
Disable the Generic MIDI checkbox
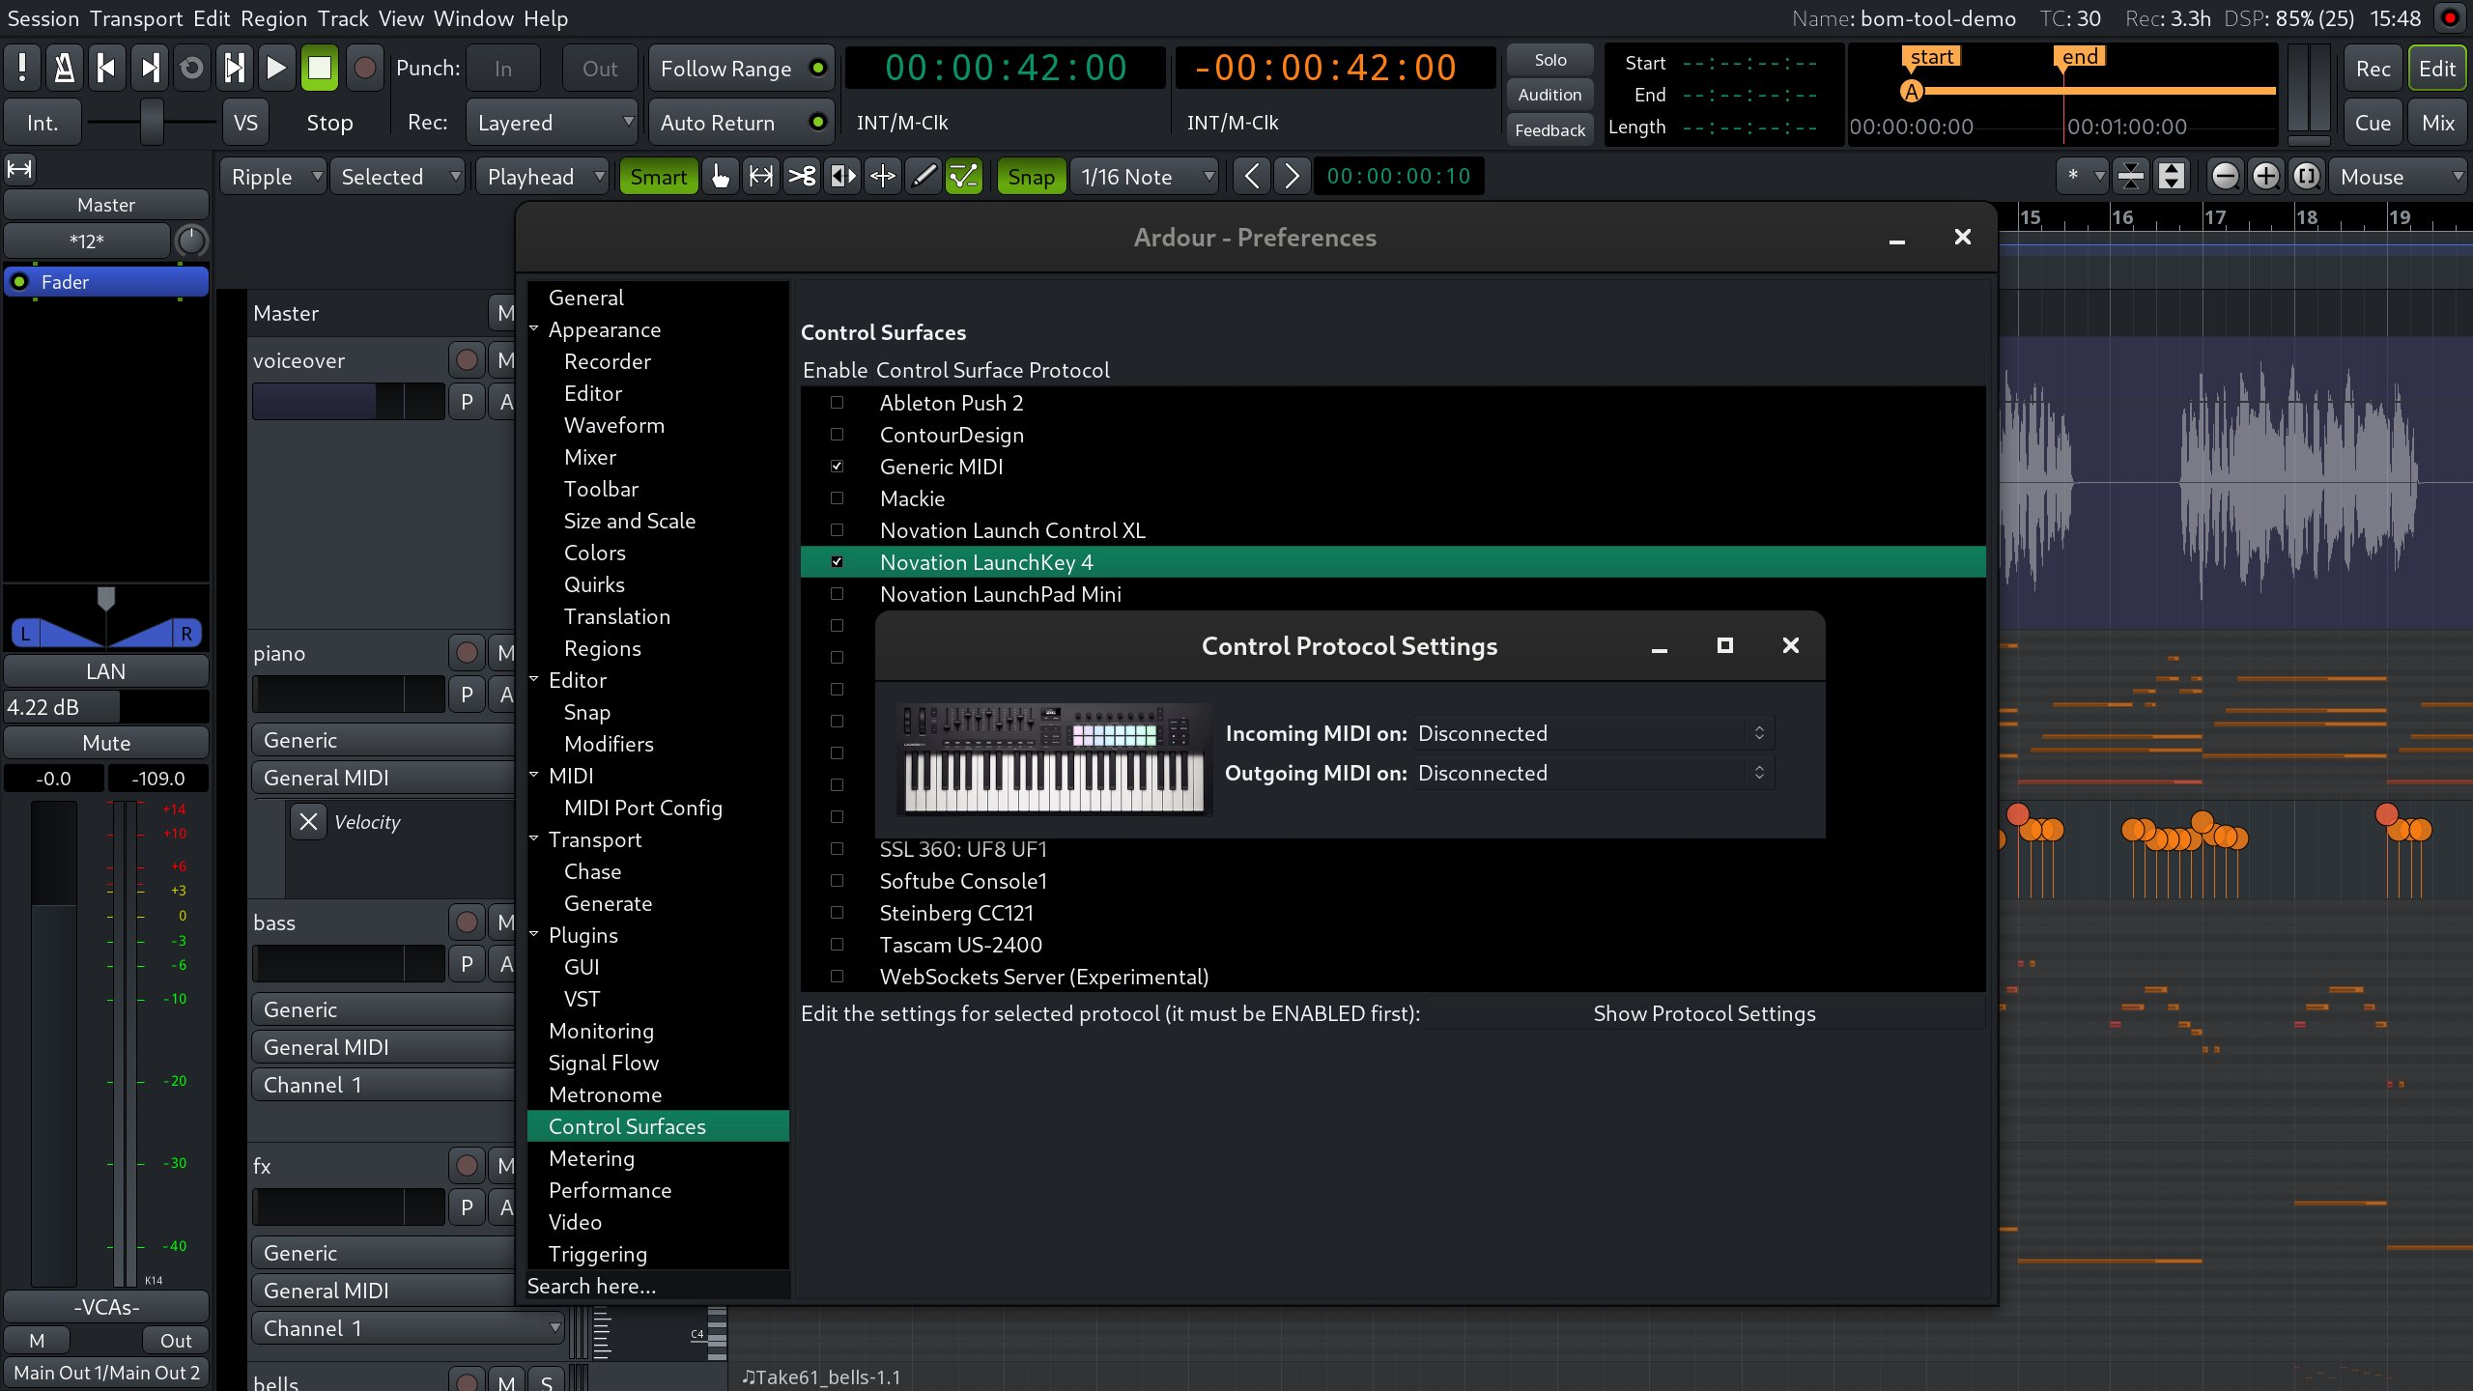click(x=838, y=467)
